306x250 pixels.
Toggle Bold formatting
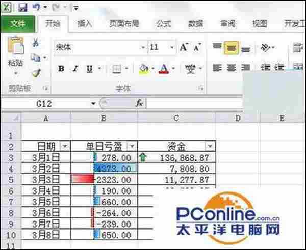pos(61,69)
